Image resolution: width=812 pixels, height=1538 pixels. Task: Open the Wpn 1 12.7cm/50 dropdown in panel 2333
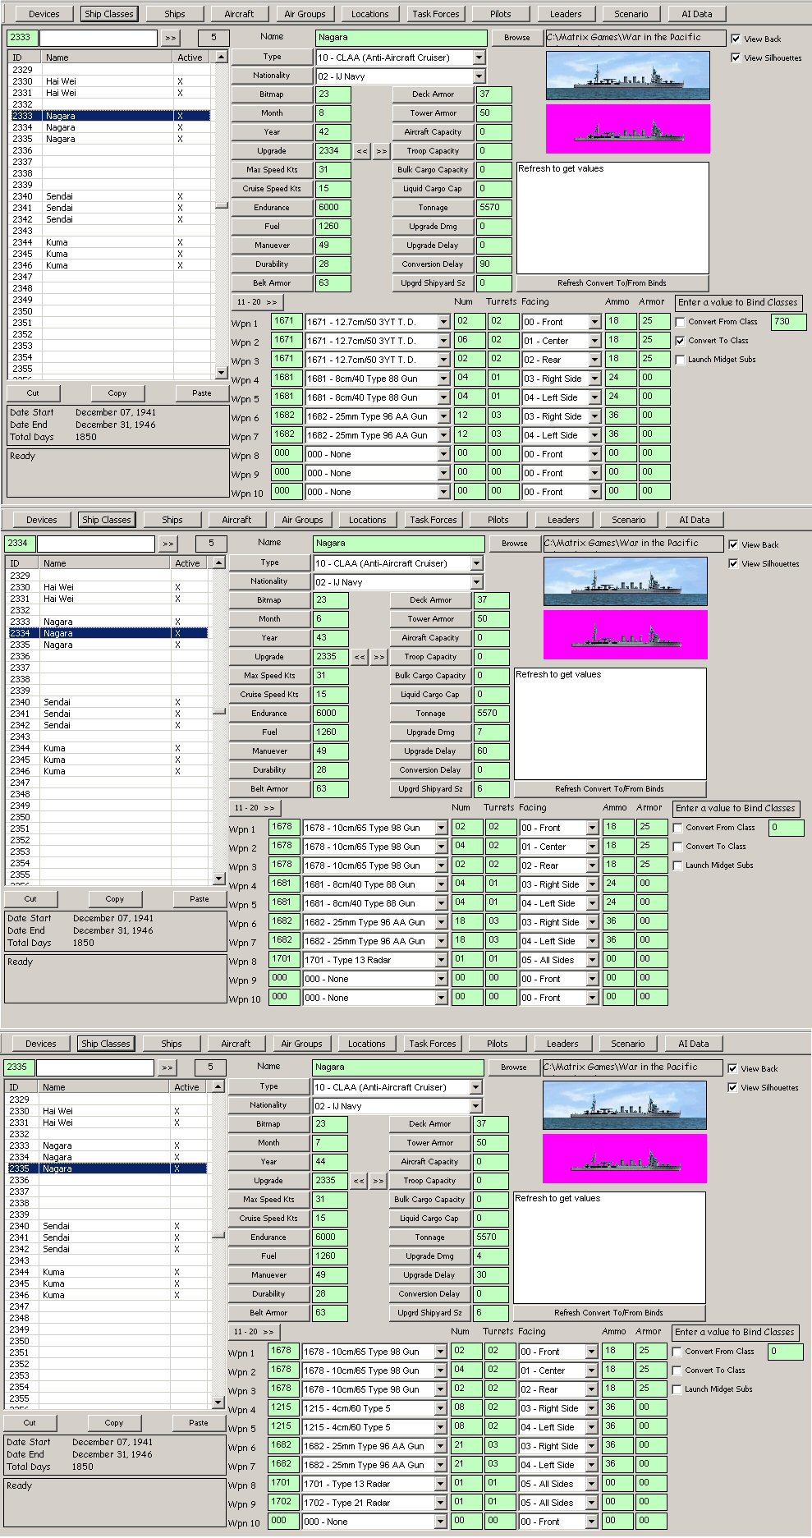[x=444, y=322]
